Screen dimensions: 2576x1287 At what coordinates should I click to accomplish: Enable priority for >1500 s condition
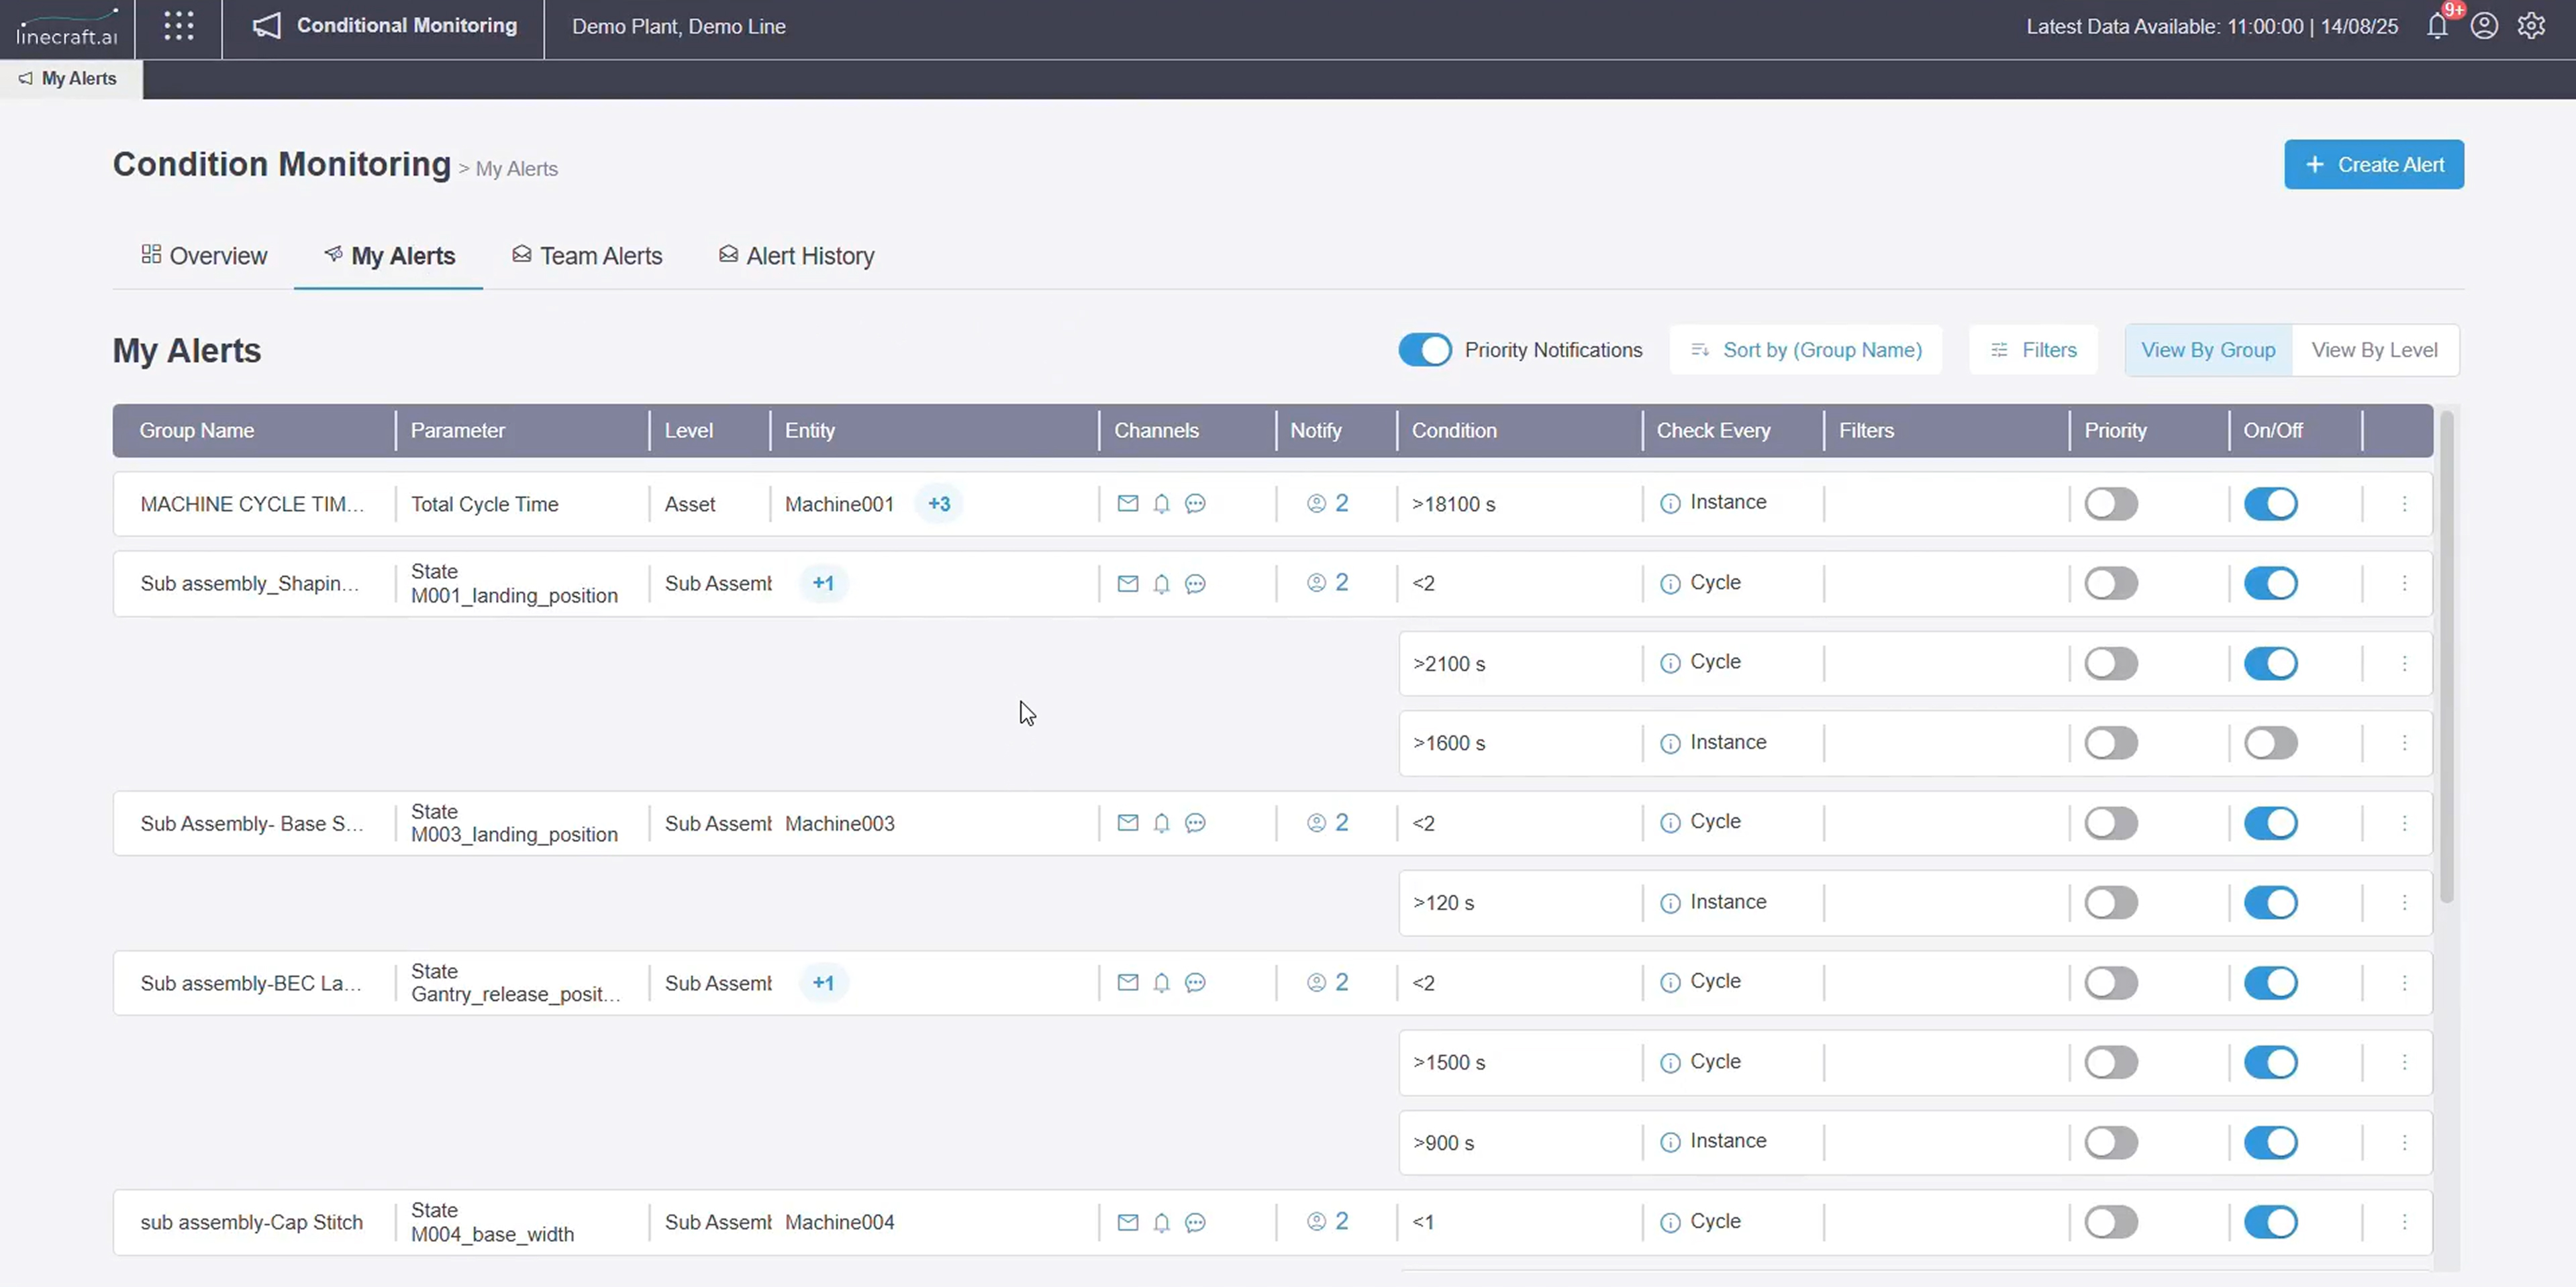coord(2111,1062)
